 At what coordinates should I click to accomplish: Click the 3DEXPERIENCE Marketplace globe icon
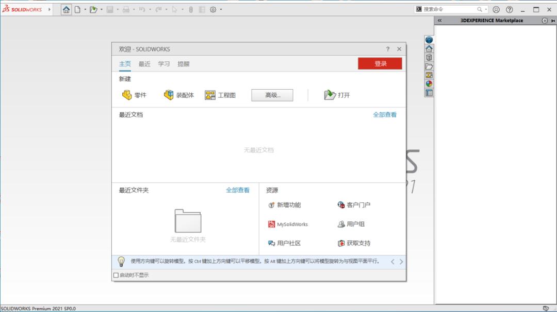429,39
